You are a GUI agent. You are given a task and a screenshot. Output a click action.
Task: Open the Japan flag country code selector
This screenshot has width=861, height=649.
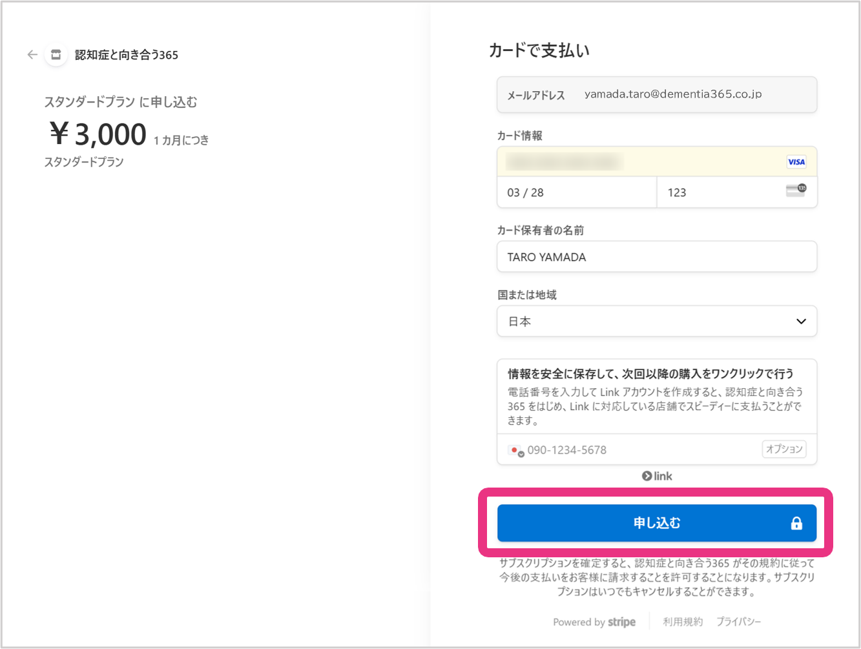[x=515, y=451]
